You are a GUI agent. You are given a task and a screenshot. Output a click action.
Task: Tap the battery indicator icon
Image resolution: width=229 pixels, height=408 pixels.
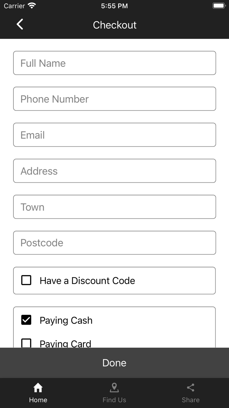(219, 6)
